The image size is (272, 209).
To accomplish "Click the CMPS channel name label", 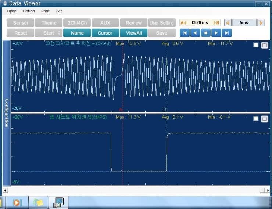I will [78, 117].
